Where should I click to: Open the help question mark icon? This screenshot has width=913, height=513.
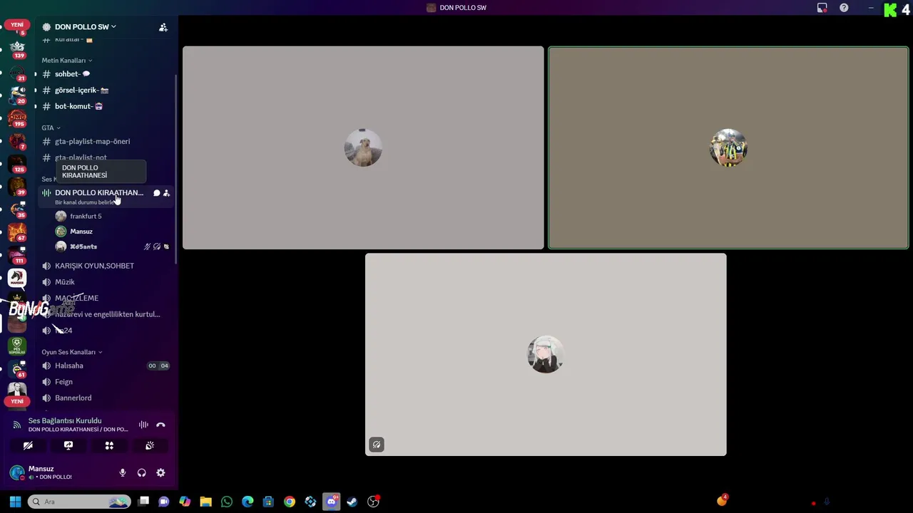click(x=844, y=8)
